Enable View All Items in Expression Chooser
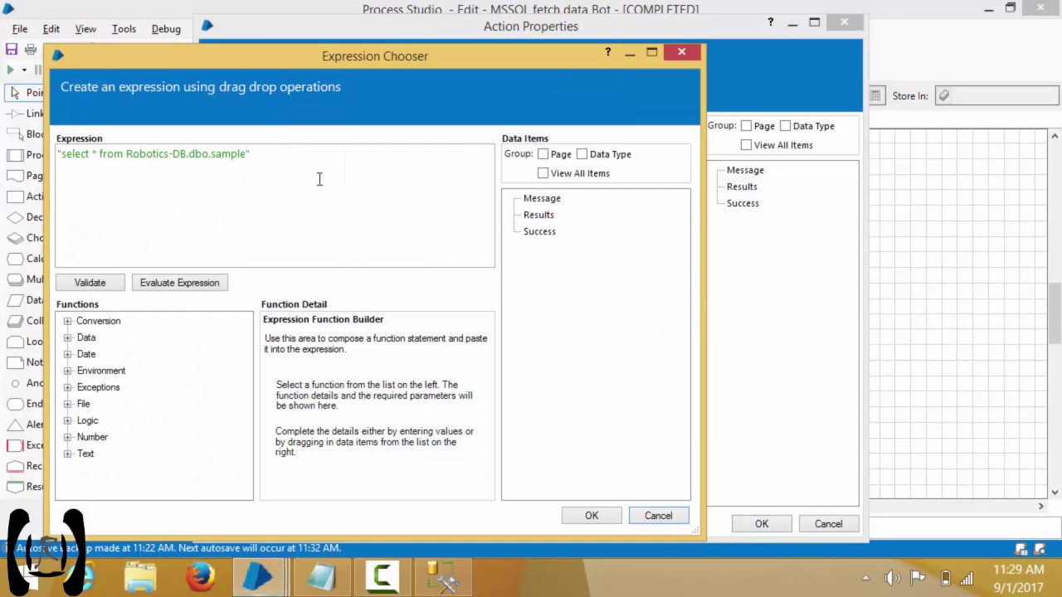 pos(543,173)
